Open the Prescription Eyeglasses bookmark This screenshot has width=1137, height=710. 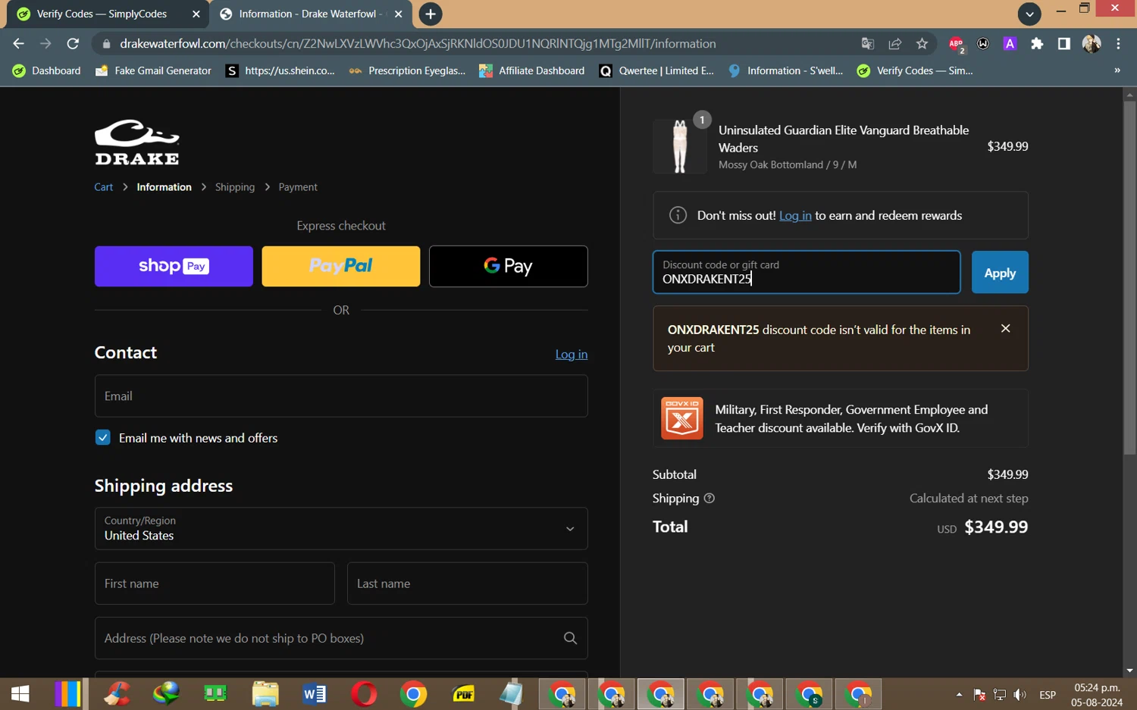(407, 70)
